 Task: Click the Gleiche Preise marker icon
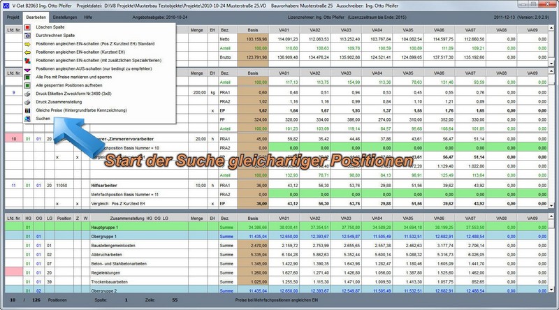[x=27, y=110]
